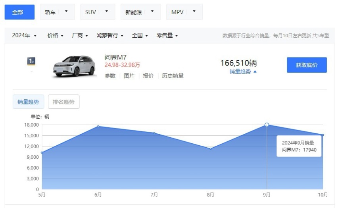Viewport: 338px width, 208px height.
Task: Expand the 鸿蒙智行 brand filter
Action: [x=110, y=35]
